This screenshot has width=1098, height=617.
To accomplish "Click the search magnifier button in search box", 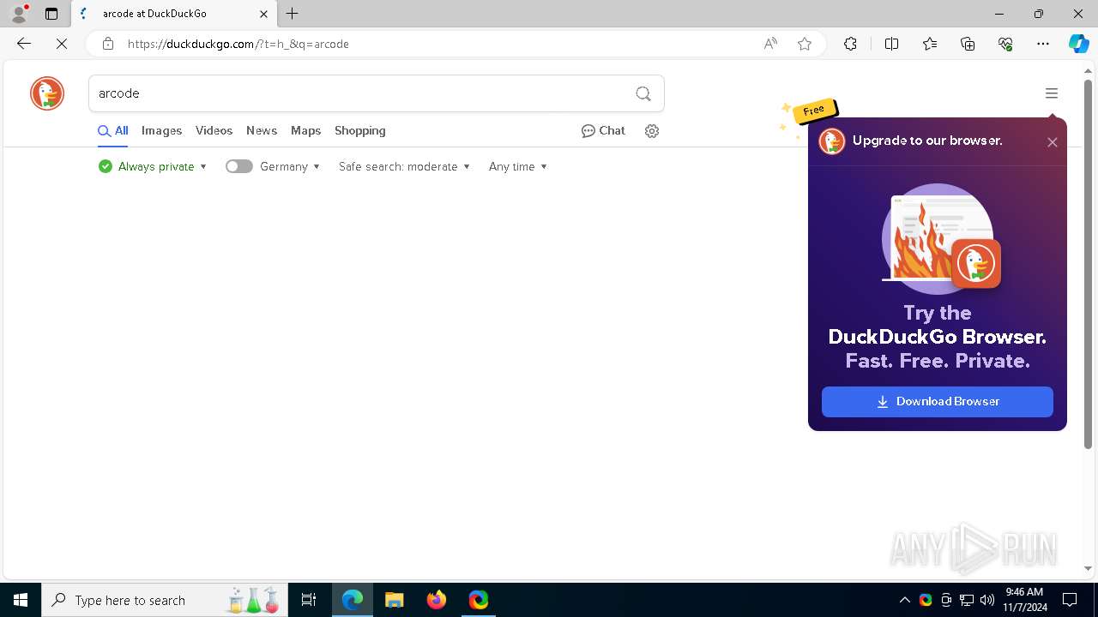I will pyautogui.click(x=643, y=93).
